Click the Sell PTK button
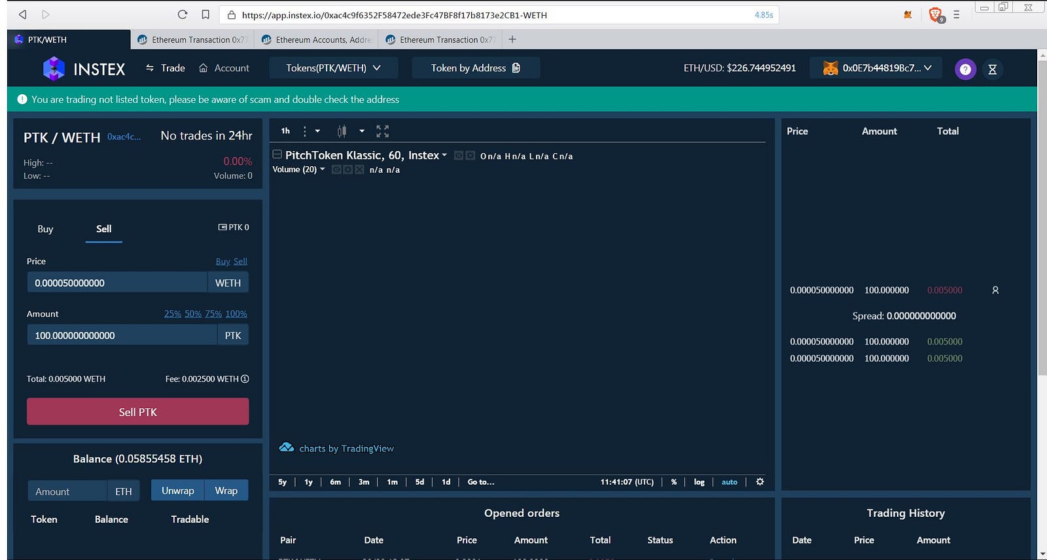This screenshot has height=560, width=1047. click(x=138, y=411)
